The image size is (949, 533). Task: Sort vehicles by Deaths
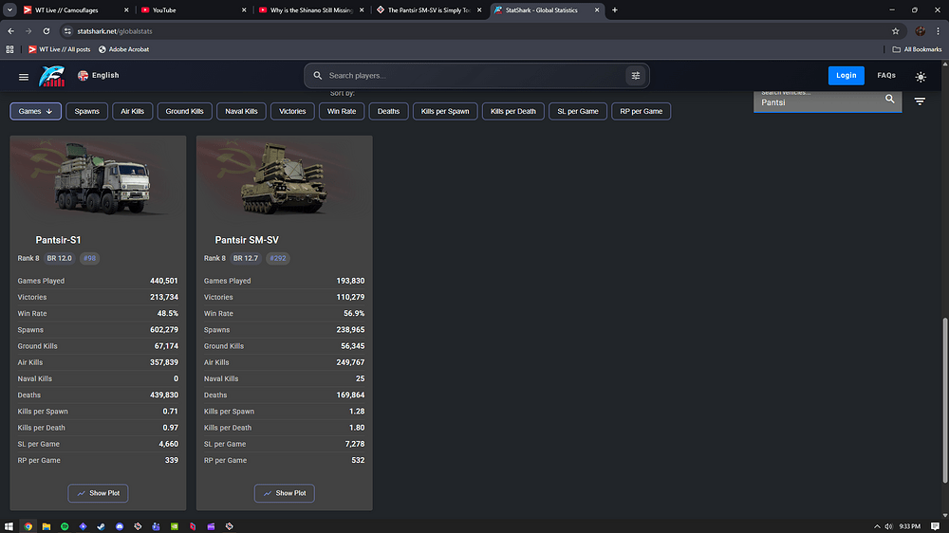pyautogui.click(x=388, y=111)
